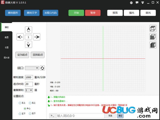Pause engraving with the red 暂停 button

point(93,13)
